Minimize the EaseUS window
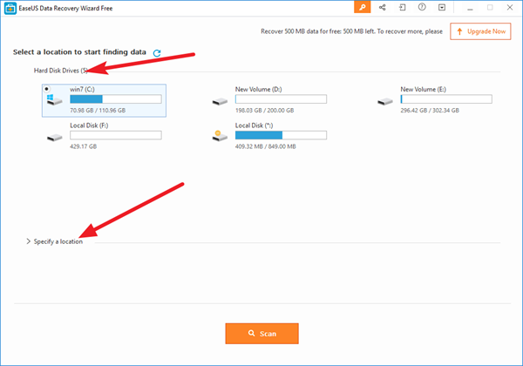 tap(471, 8)
